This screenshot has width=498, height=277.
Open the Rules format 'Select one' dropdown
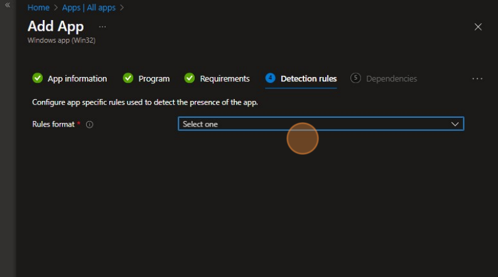click(314, 124)
